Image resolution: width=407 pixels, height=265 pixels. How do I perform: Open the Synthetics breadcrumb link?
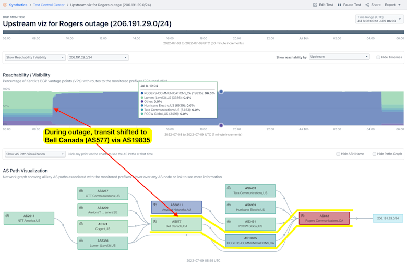coord(18,5)
